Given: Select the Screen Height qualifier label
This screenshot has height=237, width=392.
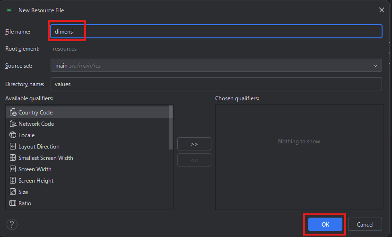Looking at the screenshot, I should click(x=36, y=181).
